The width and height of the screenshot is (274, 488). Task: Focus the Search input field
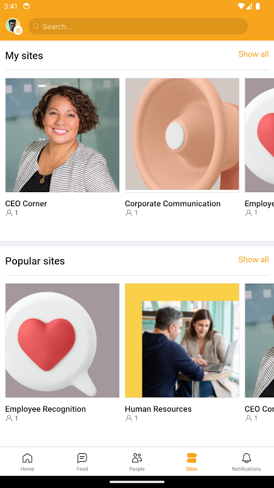[x=138, y=26]
